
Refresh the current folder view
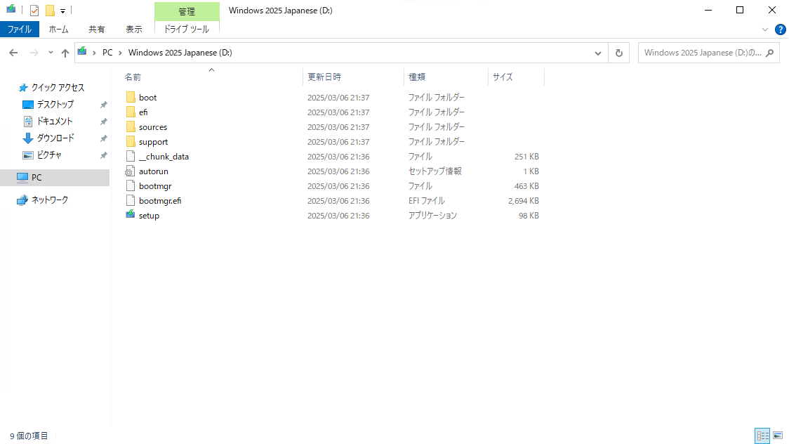(618, 53)
